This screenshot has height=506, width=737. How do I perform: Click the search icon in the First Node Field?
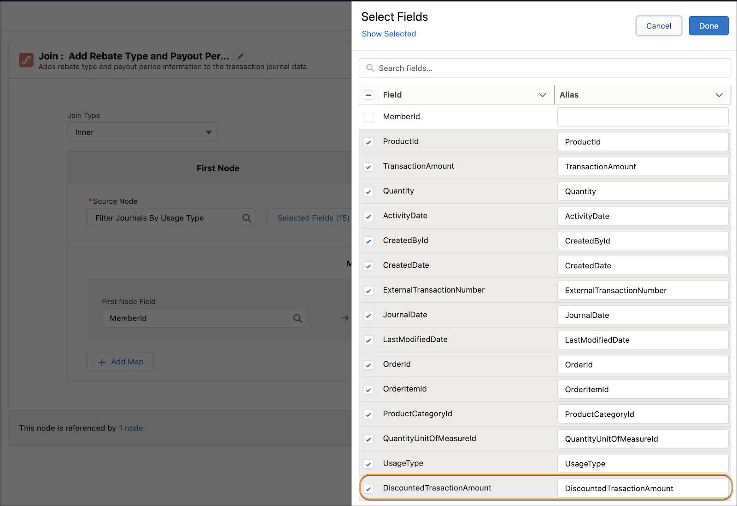[297, 318]
